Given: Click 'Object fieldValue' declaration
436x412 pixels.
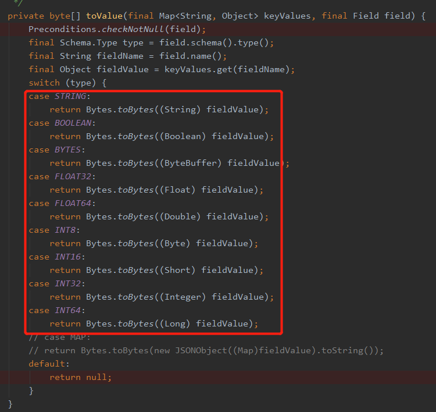Looking at the screenshot, I should tap(104, 69).
